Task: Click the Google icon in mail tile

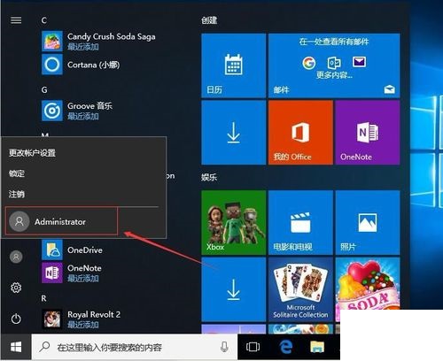Action: coord(309,63)
